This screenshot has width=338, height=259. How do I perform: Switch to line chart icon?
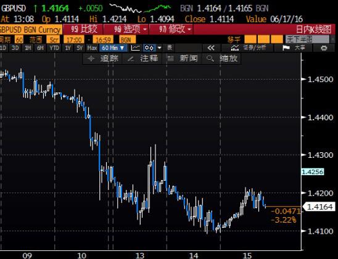click(x=136, y=47)
